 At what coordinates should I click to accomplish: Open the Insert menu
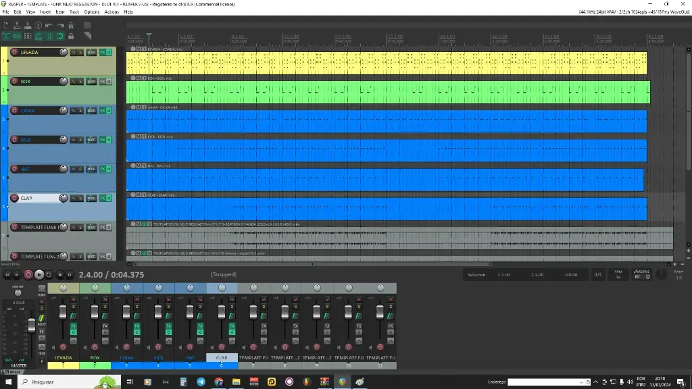tap(45, 12)
